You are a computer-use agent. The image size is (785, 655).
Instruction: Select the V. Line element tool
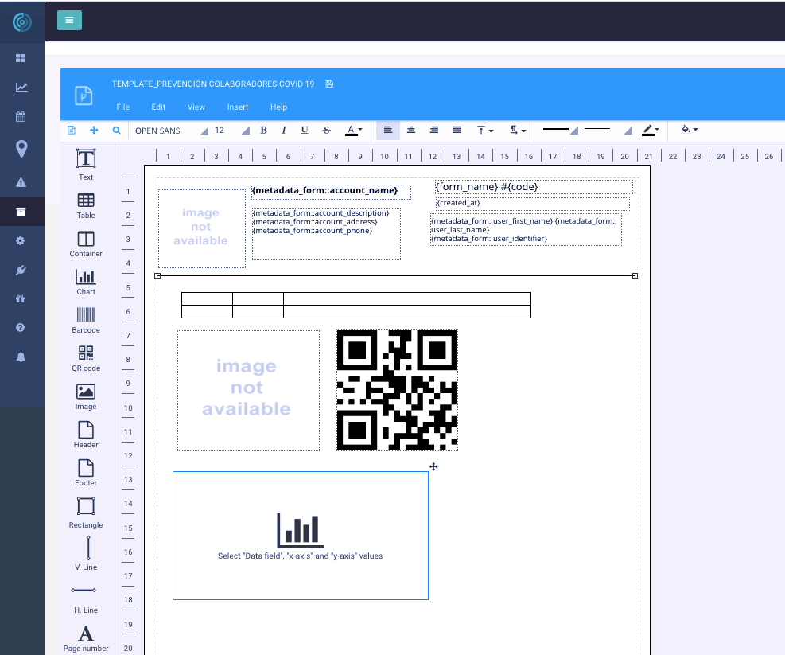86,553
